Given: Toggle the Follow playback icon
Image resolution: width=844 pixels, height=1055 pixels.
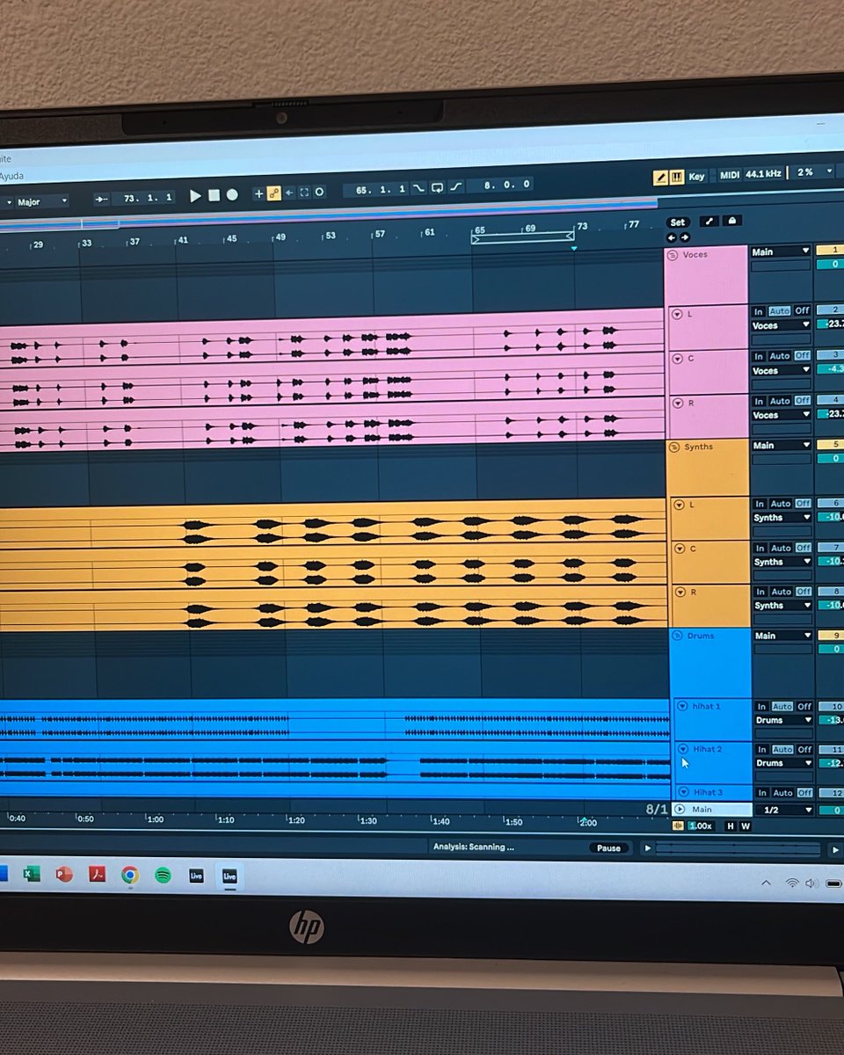Looking at the screenshot, I should point(100,199).
